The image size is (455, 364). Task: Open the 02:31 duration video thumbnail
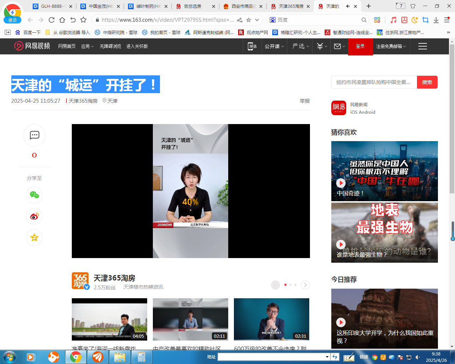pyautogui.click(x=272, y=319)
